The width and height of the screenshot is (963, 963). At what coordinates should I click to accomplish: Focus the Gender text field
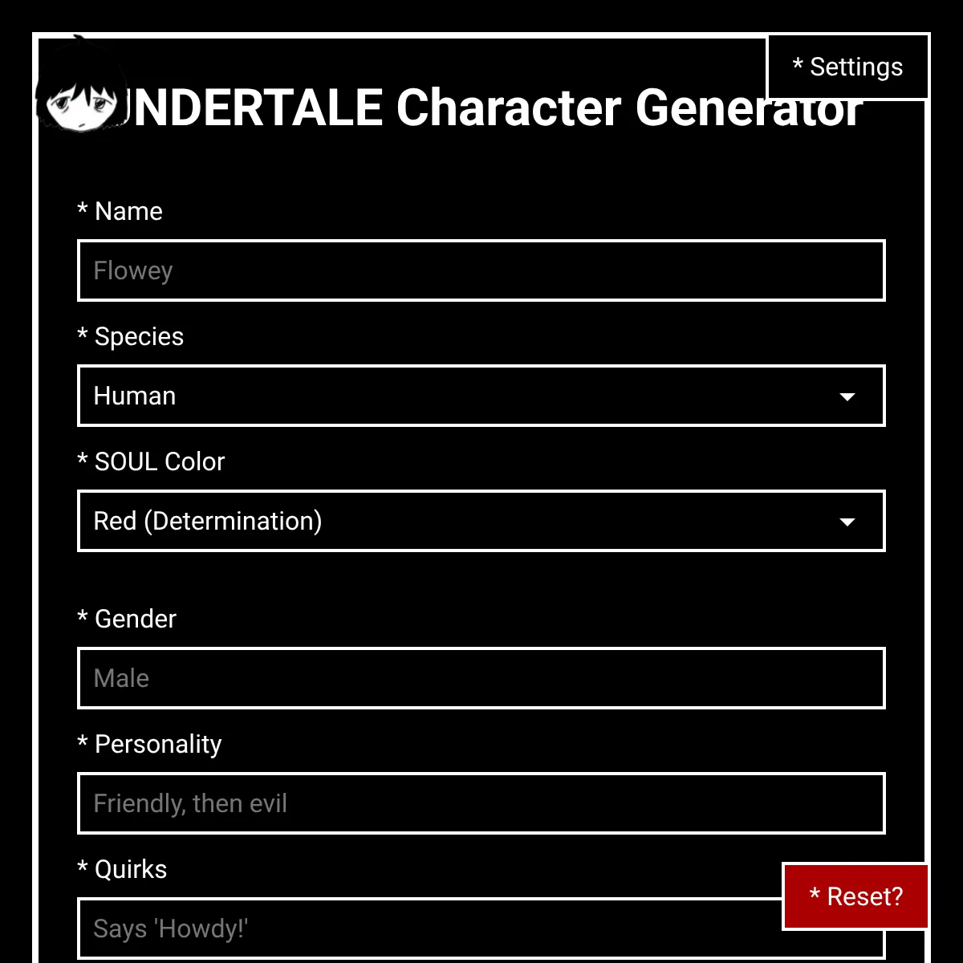point(481,678)
